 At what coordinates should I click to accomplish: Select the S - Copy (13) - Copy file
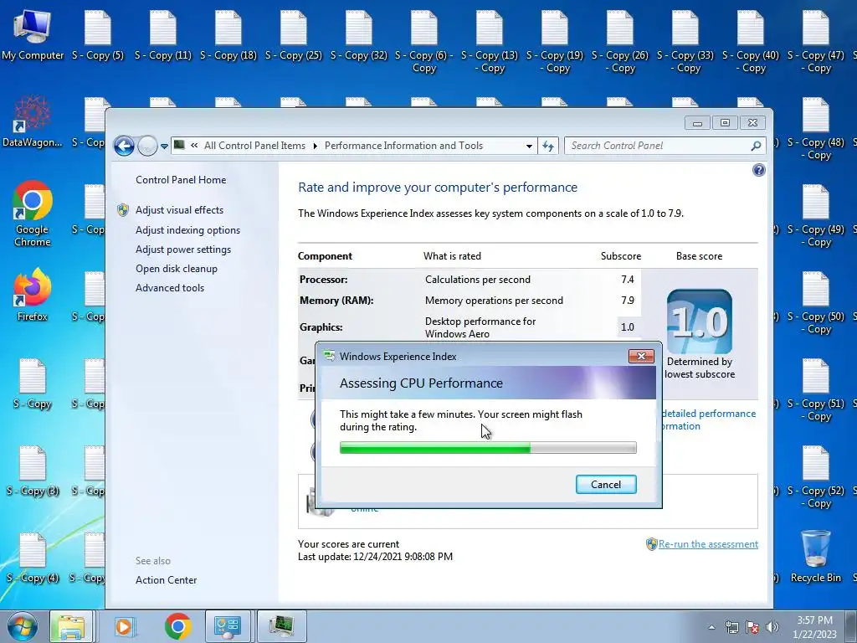click(x=489, y=42)
